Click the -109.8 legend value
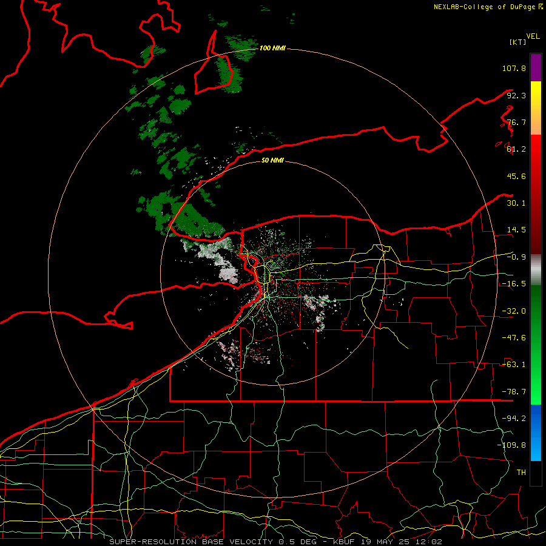546x546 pixels. 511,445
